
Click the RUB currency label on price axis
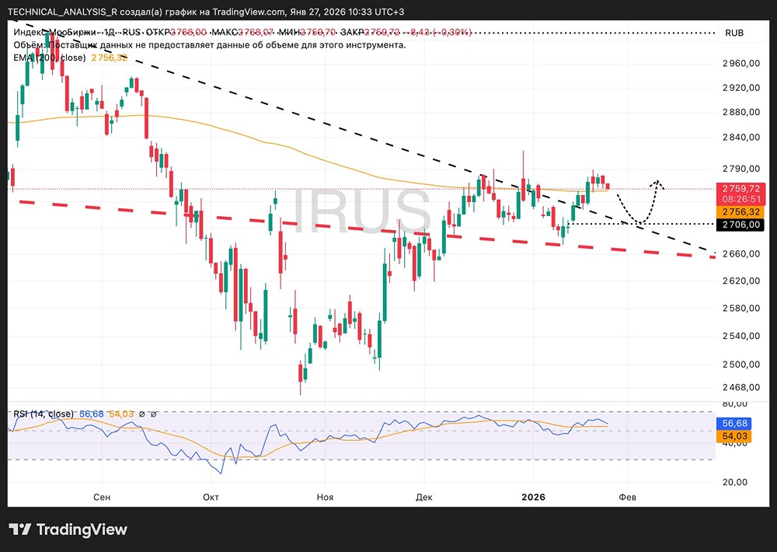(734, 33)
